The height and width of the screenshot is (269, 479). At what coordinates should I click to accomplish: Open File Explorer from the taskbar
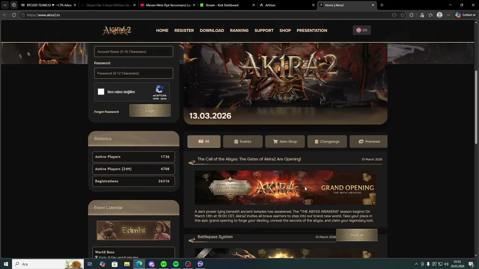click(127, 264)
